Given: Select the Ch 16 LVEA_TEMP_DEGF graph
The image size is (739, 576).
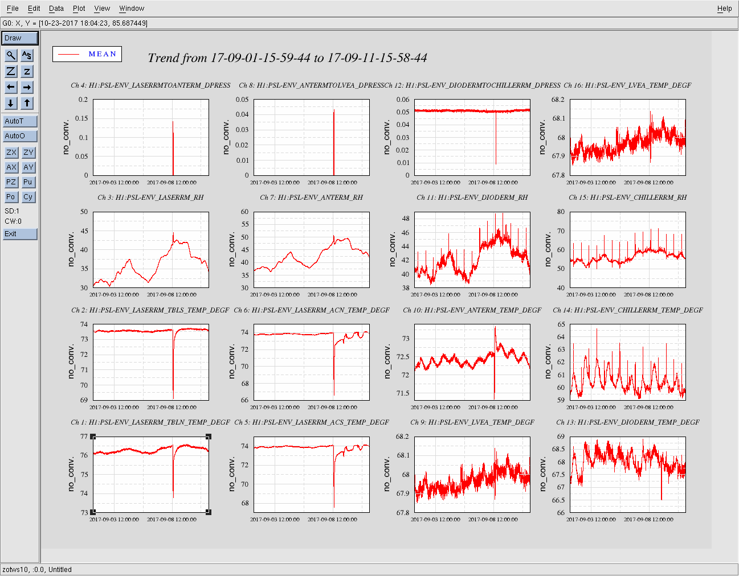Looking at the screenshot, I should pos(628,137).
